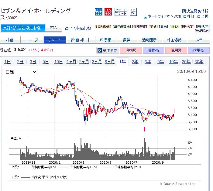Open the 分析 tab
Image resolution: width=213 pixels, height=191 pixels.
[198, 40]
